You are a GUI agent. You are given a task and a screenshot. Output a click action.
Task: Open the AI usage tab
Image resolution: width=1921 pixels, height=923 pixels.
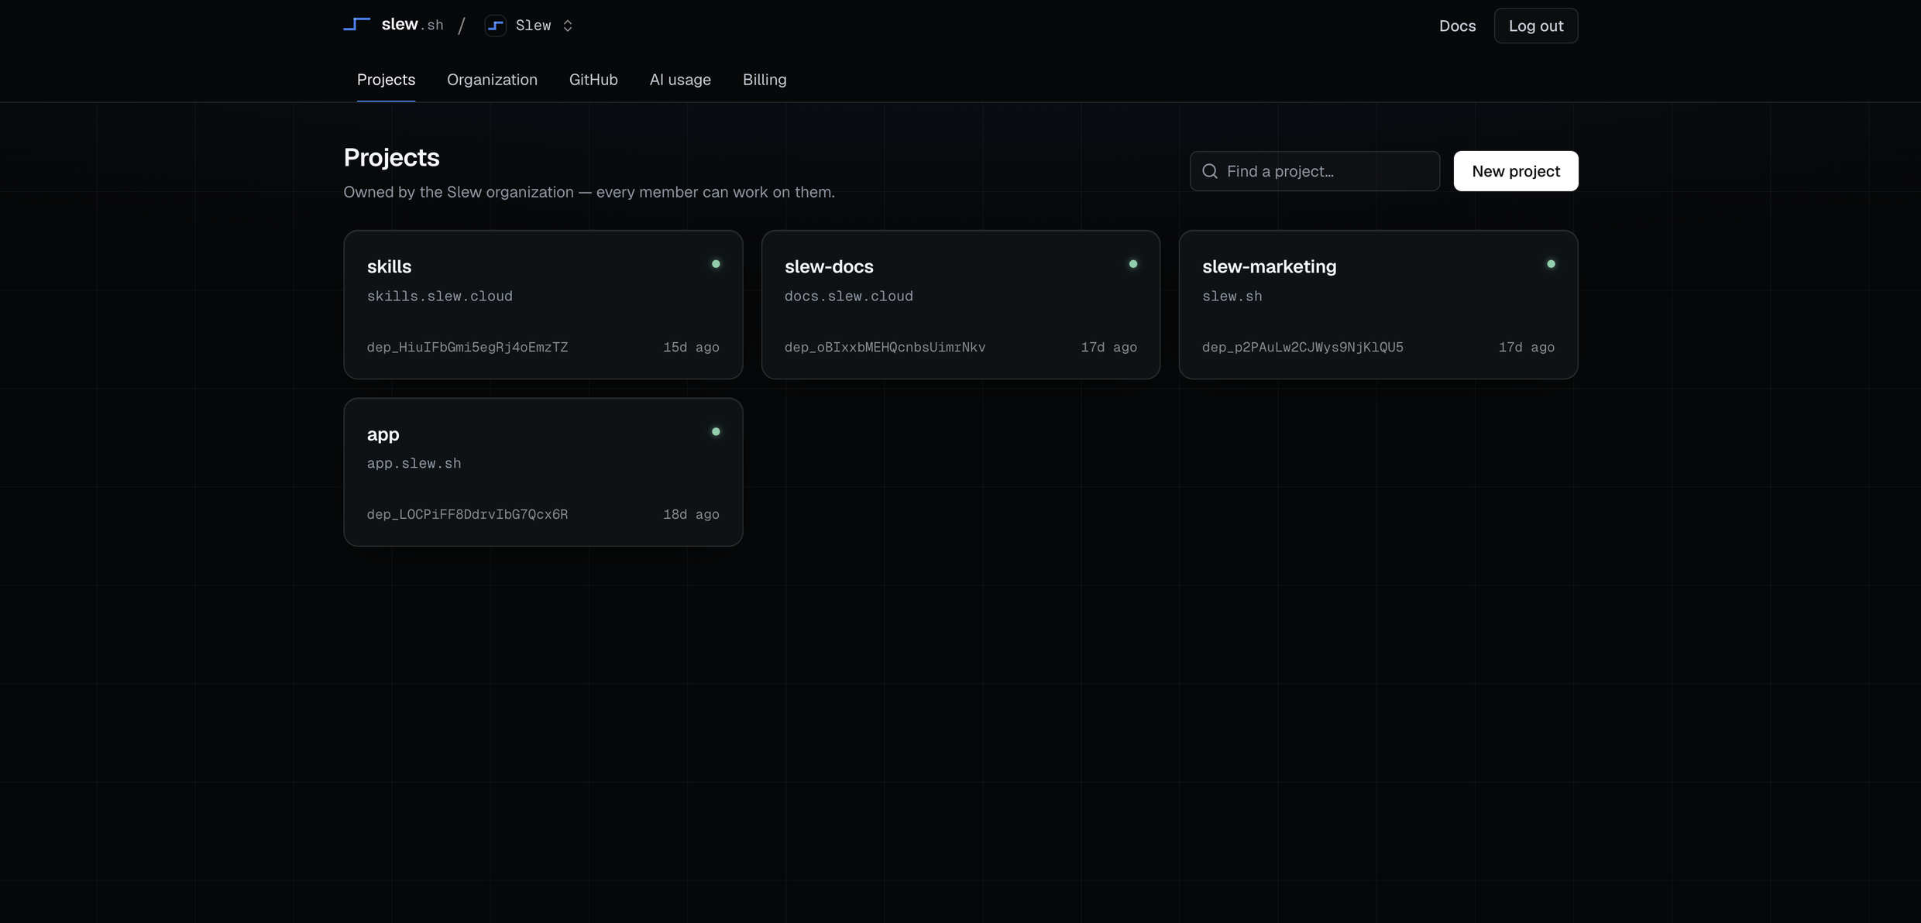pos(680,80)
